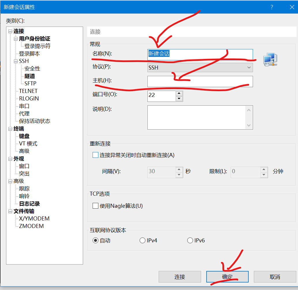Decrease port number with down arrow
This screenshot has width=298, height=290.
(x=179, y=99)
